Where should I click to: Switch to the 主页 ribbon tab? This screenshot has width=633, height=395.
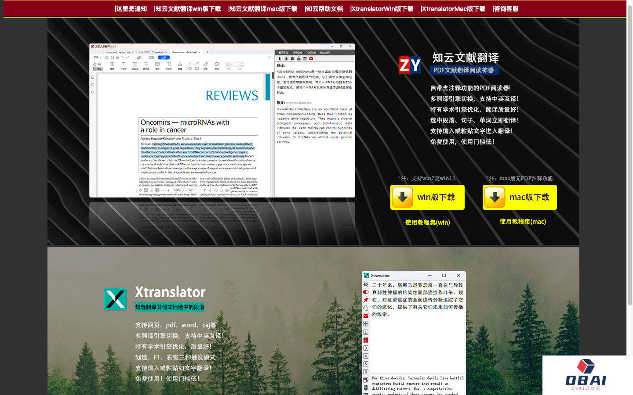point(139,57)
